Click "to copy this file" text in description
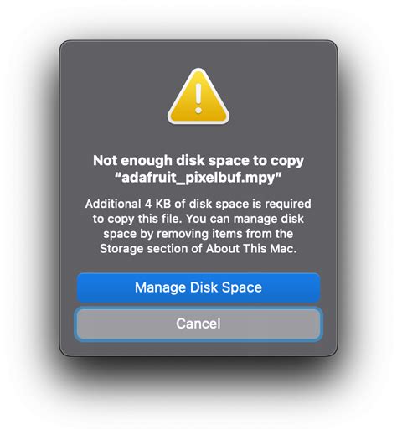Viewport: 397px width, 435px height. 137,219
